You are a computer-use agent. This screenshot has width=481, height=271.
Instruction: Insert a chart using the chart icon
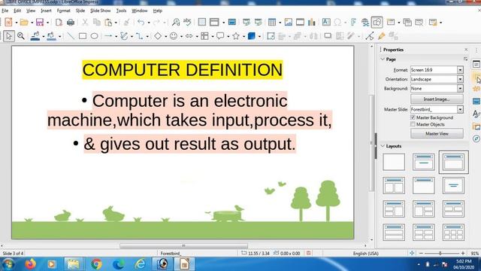[312, 22]
